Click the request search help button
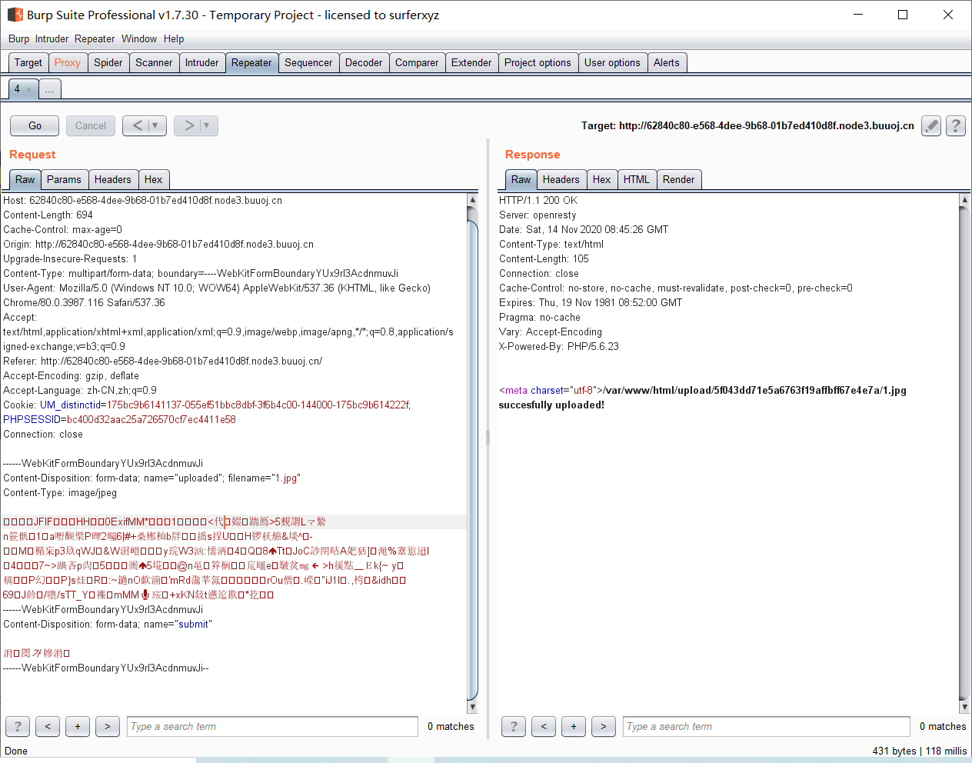The width and height of the screenshot is (972, 763). pos(18,726)
